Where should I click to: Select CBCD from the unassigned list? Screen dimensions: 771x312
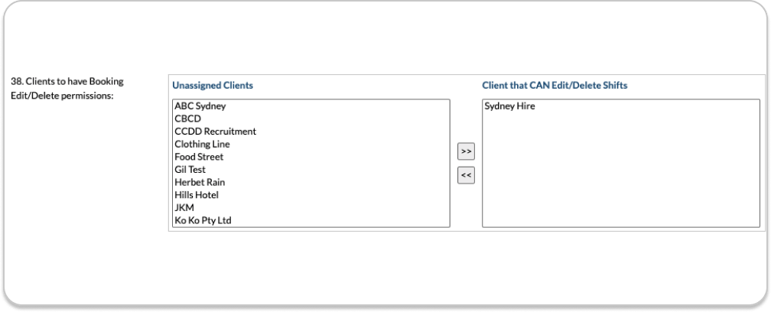(188, 119)
